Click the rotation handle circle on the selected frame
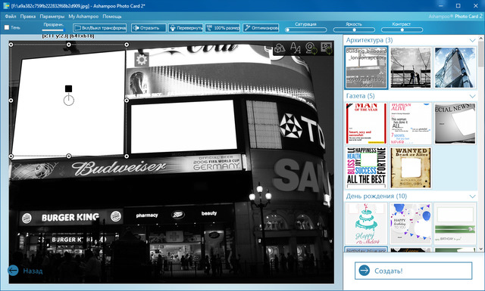Image resolution: width=485 pixels, height=291 pixels. point(69,101)
